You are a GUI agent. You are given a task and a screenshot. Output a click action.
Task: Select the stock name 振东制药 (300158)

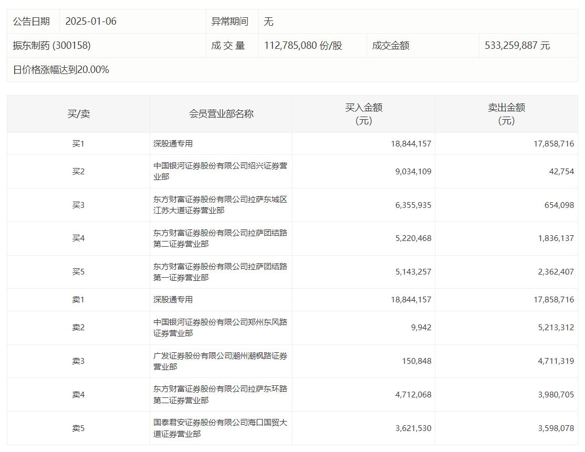[x=51, y=45]
